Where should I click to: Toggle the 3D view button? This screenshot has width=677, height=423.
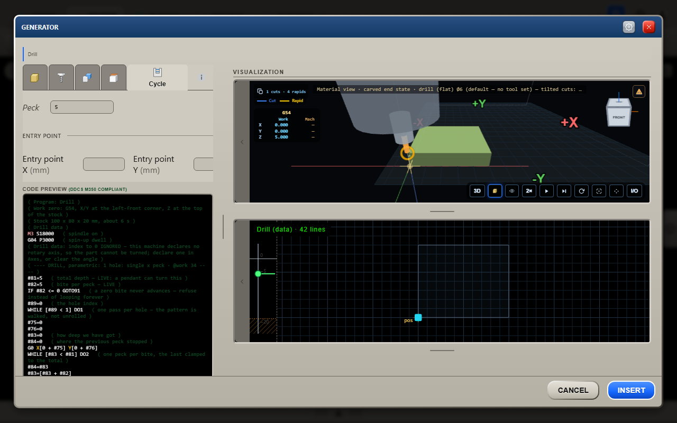point(477,191)
